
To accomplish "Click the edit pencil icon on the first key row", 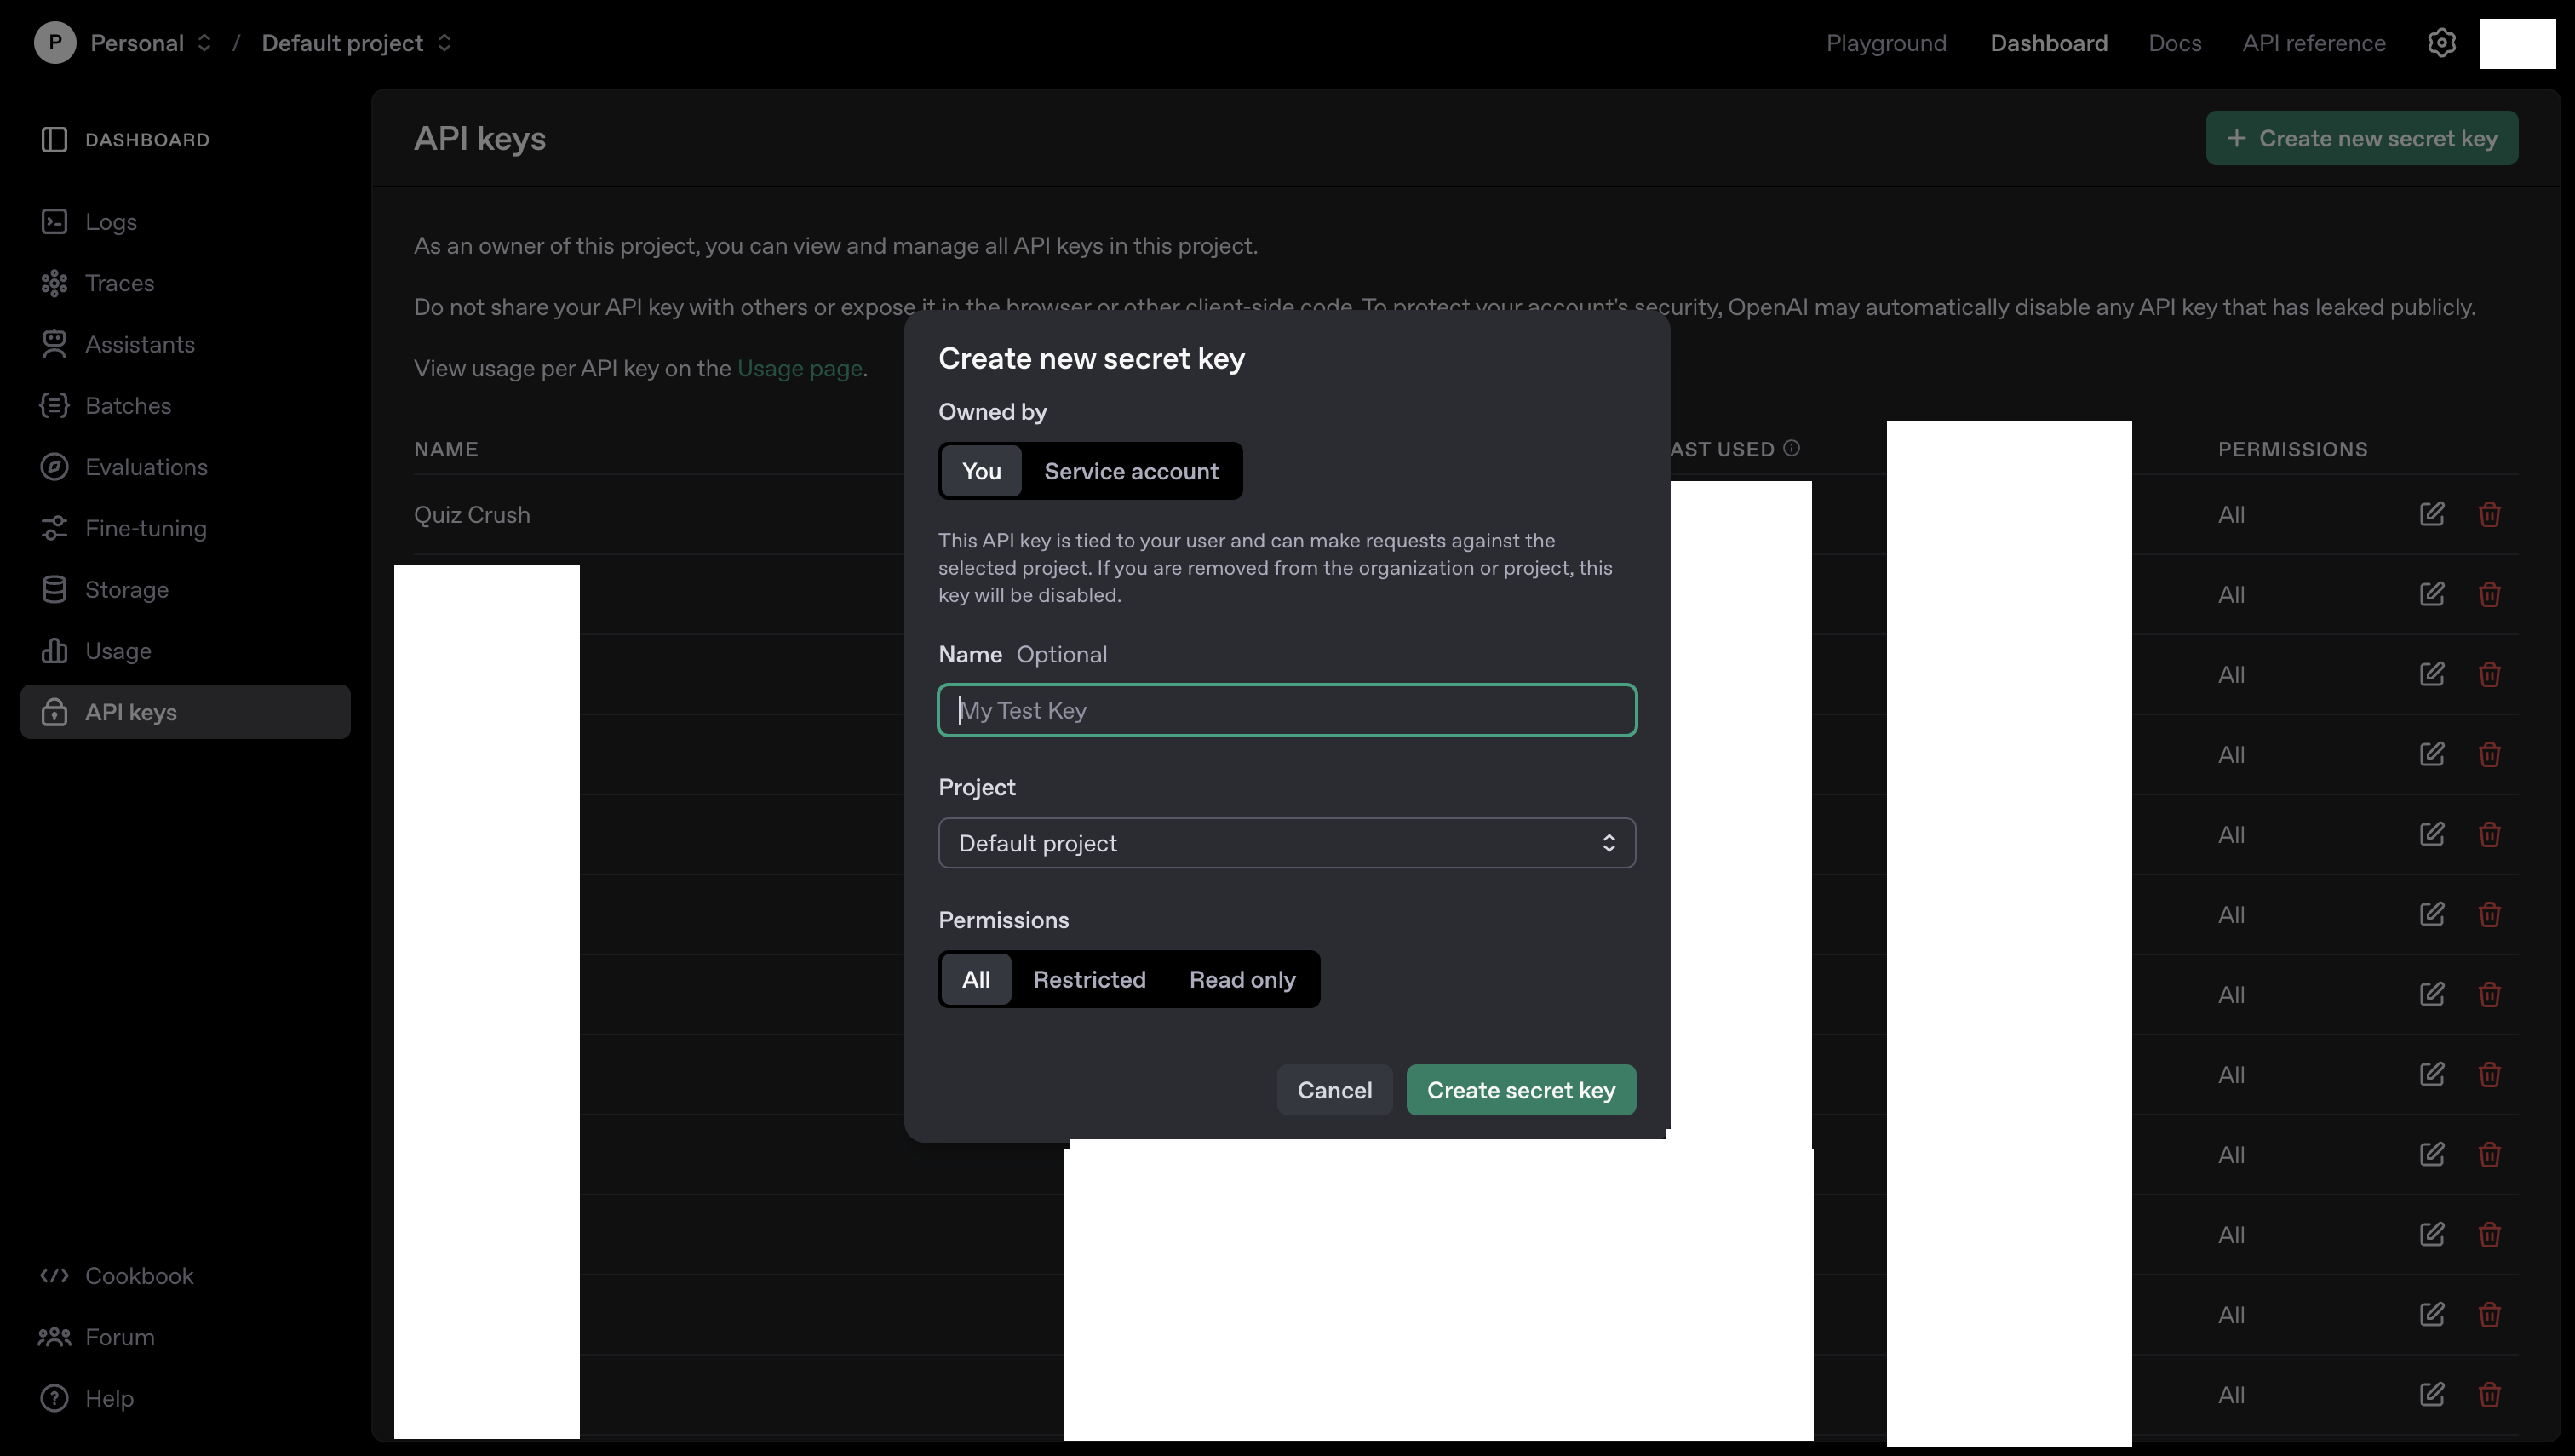I will 2432,514.
